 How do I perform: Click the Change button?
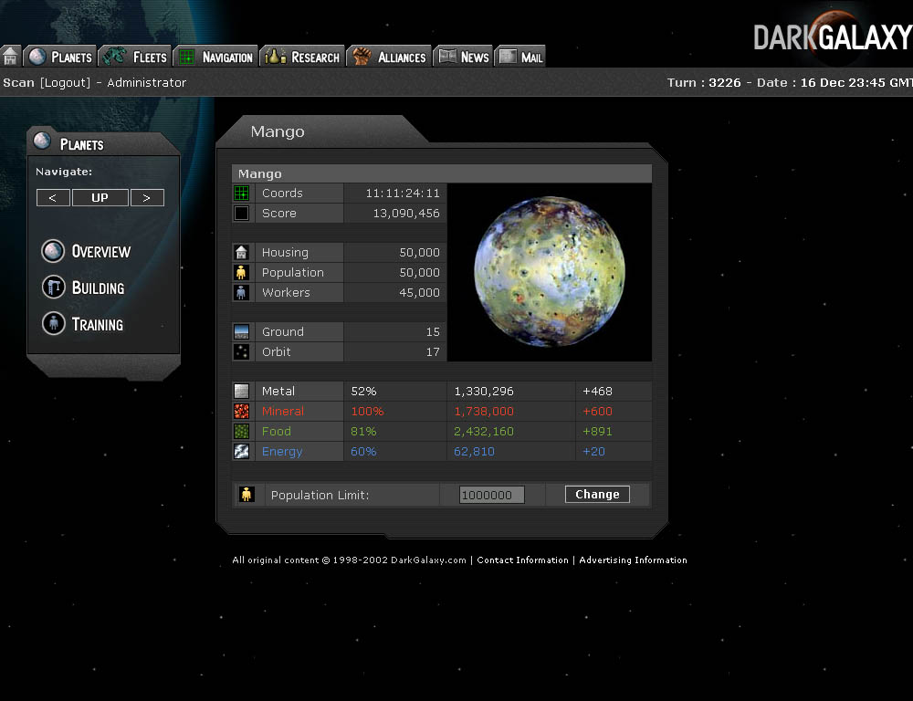tap(597, 495)
